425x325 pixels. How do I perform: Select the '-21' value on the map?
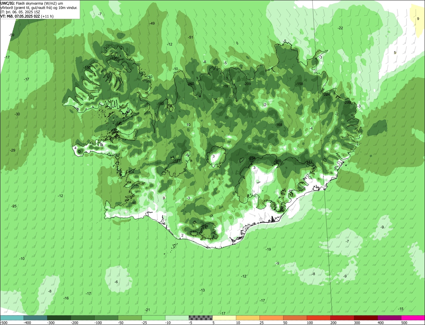coord(147,310)
